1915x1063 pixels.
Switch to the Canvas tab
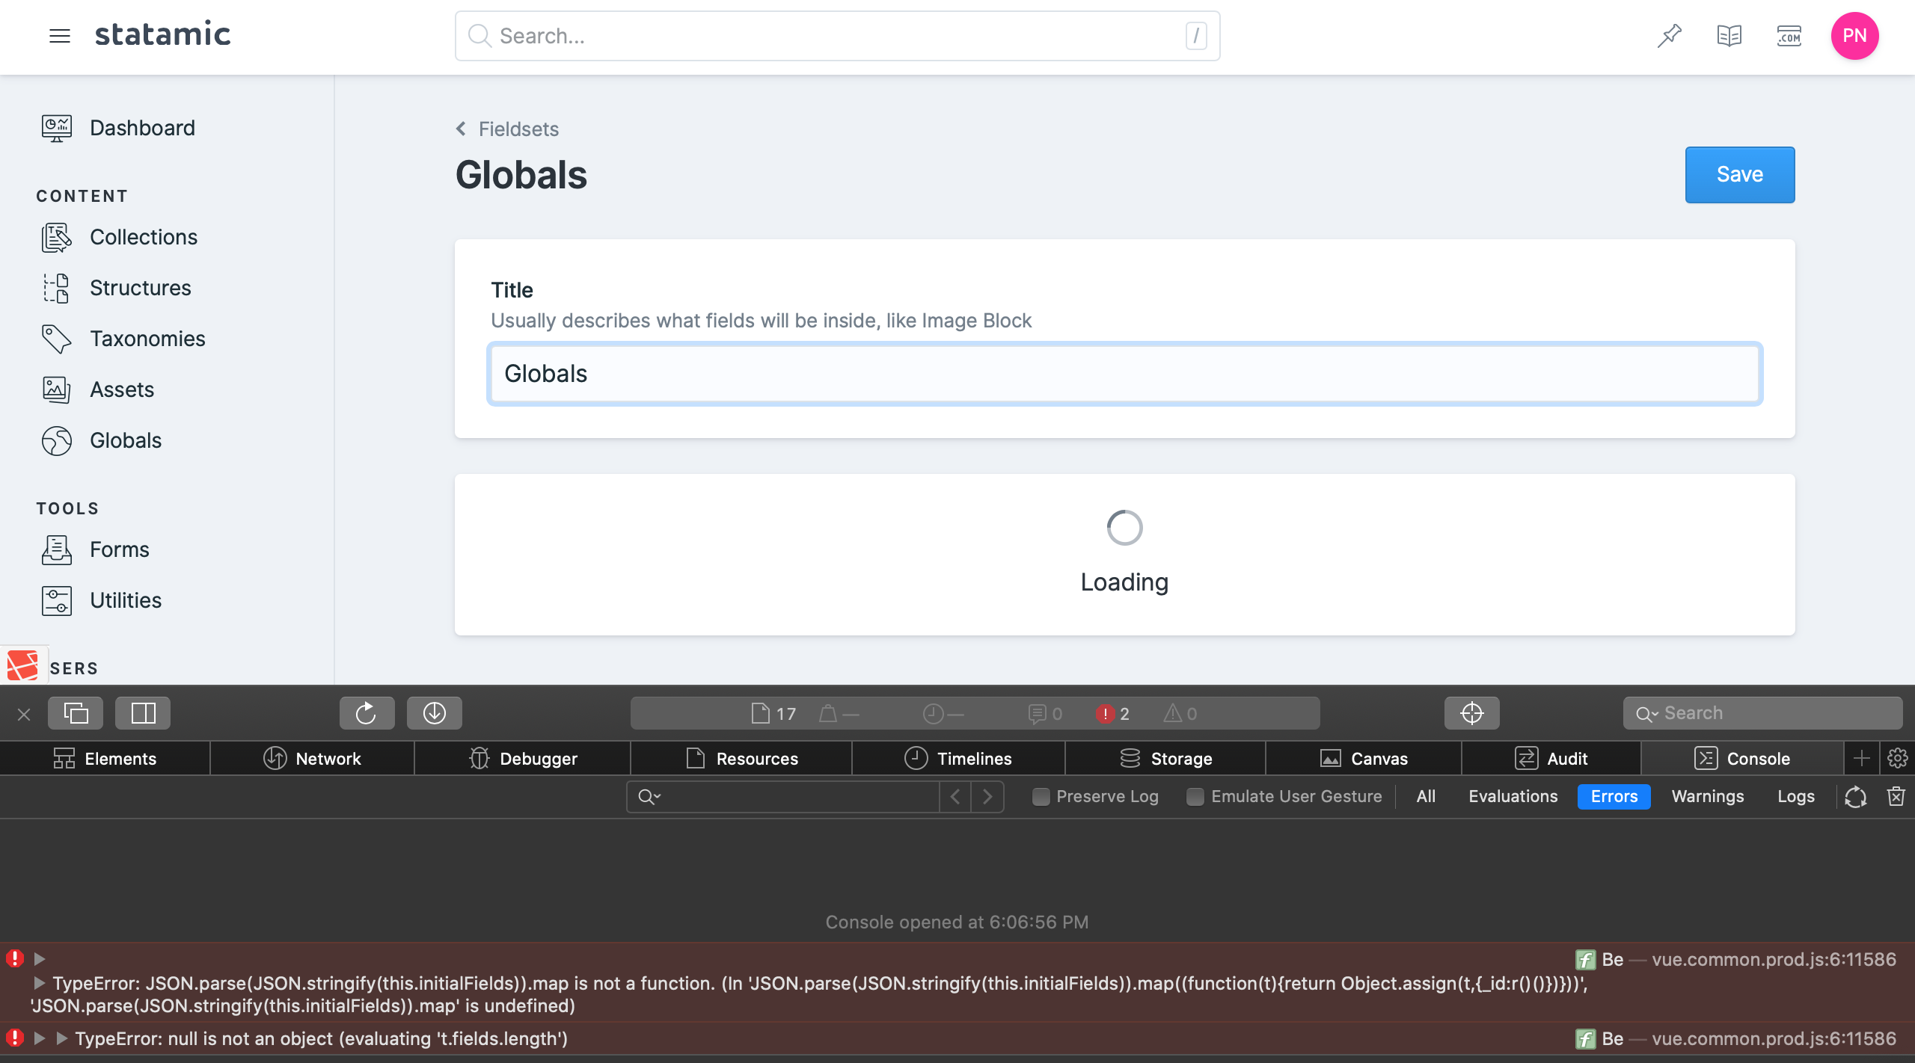point(1364,758)
